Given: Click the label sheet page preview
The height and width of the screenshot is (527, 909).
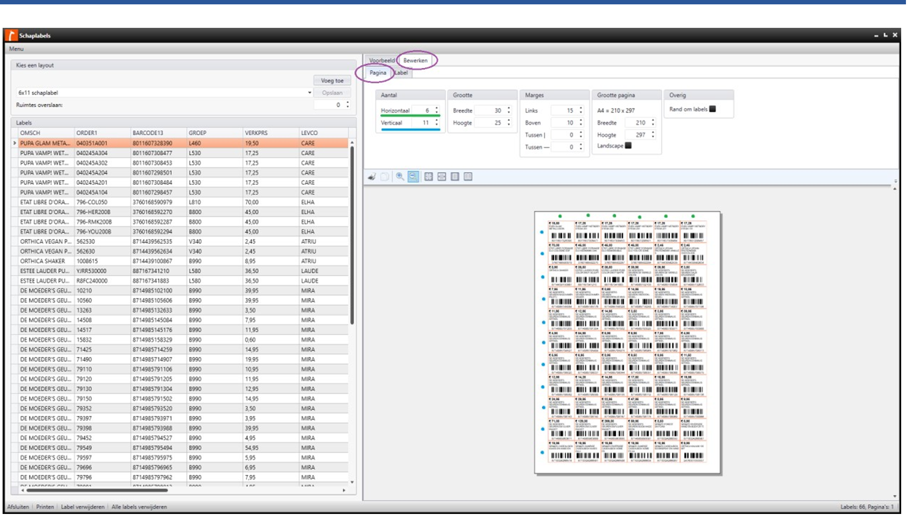Looking at the screenshot, I should click(x=627, y=342).
